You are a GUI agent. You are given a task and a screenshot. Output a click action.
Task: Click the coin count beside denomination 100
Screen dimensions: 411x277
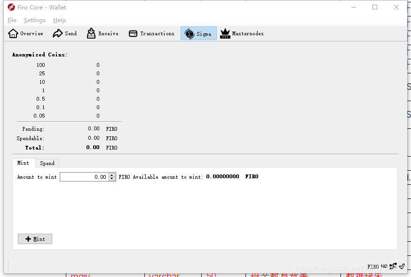click(98, 65)
